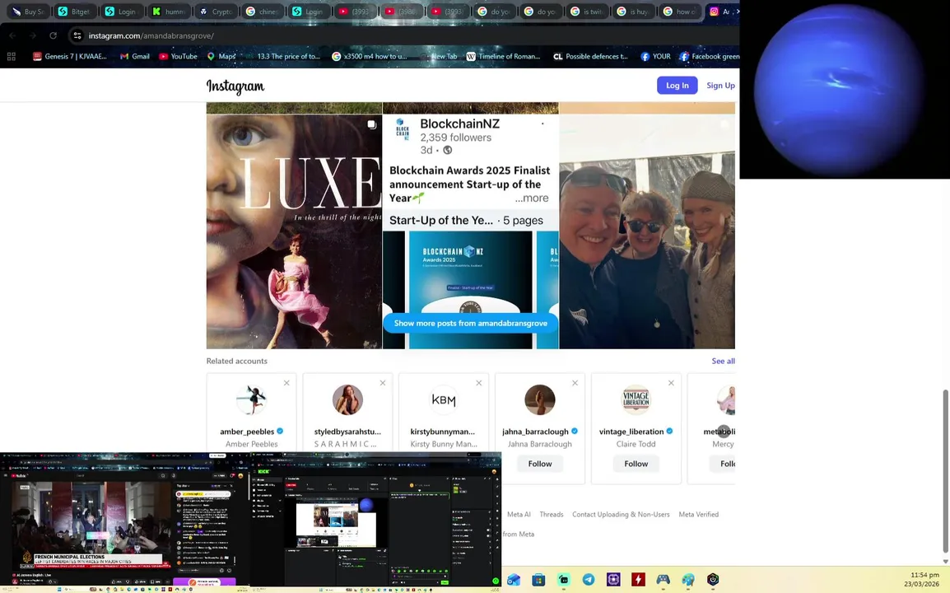The width and height of the screenshot is (950, 593).
Task: Switch to the Crypto tab
Action: (x=217, y=12)
